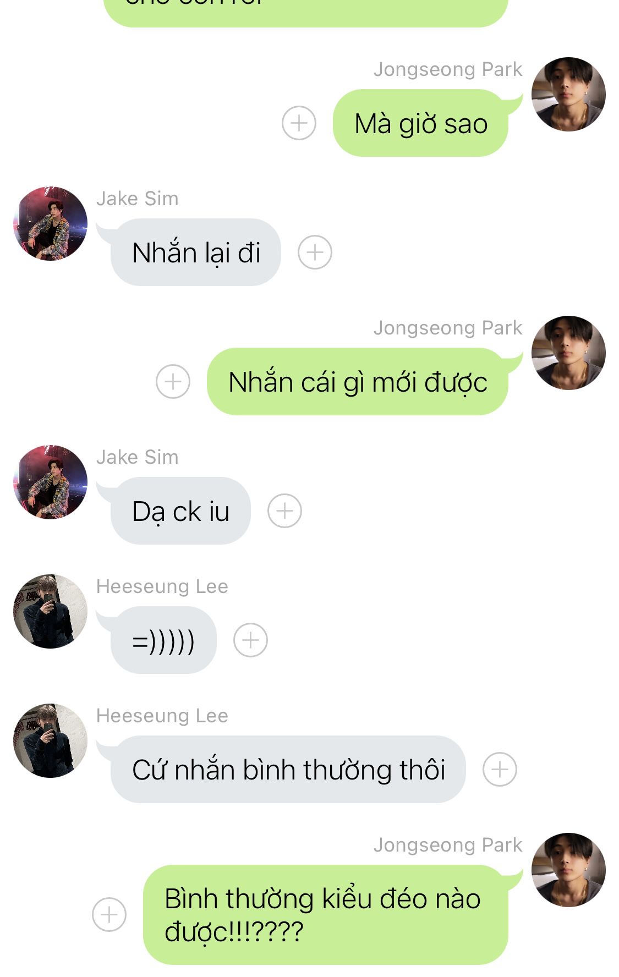Tap plus icon beside "Dạ ck iu"
The image size is (619, 977).
click(x=284, y=511)
